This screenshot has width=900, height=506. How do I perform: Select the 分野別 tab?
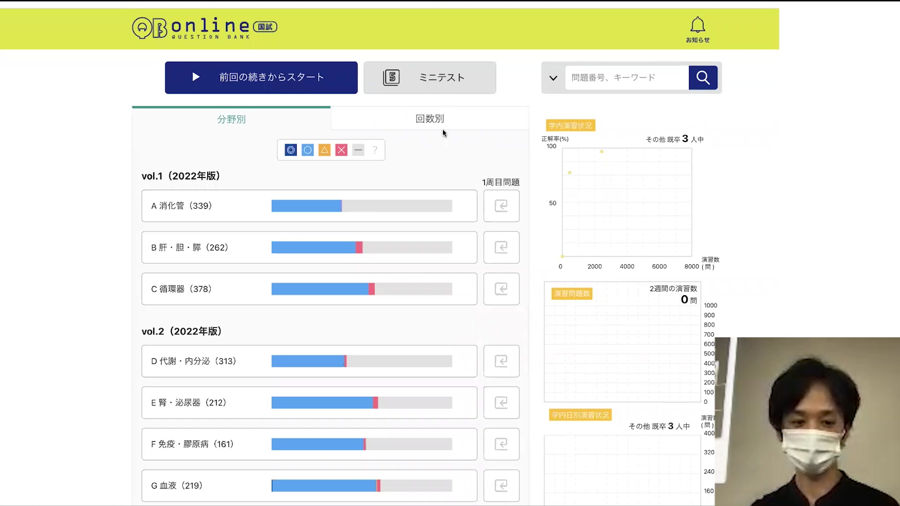(231, 119)
